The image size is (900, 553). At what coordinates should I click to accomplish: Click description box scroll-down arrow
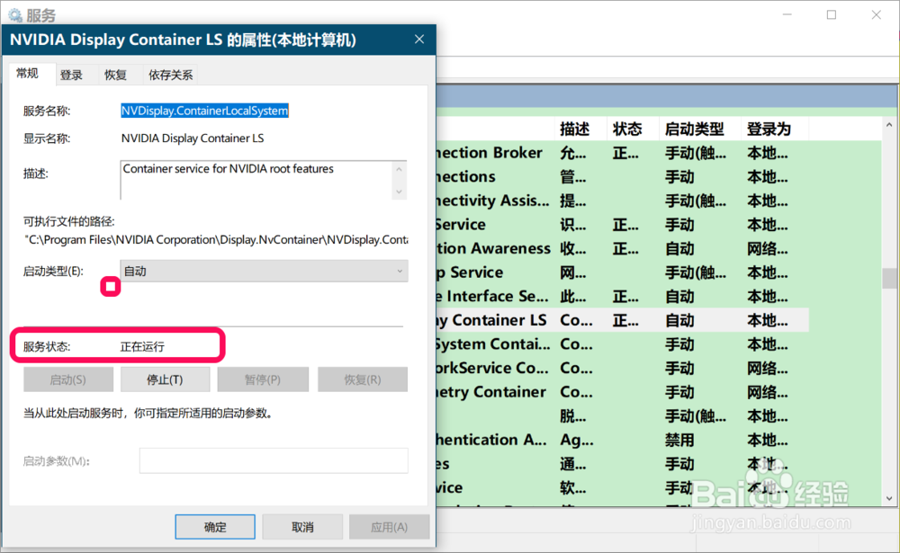(400, 193)
